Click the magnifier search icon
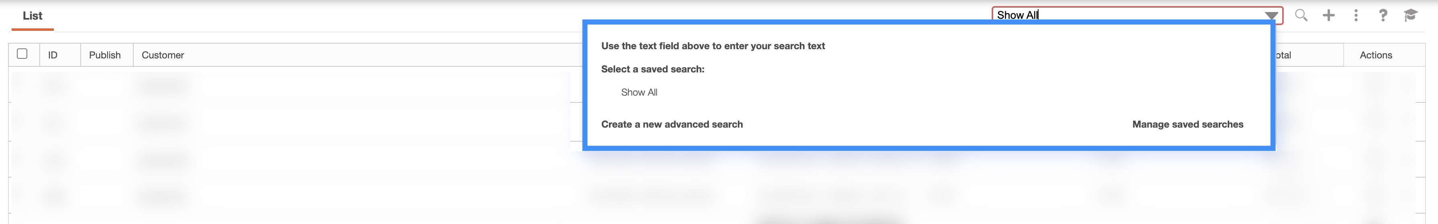1438x224 pixels. pos(1301,15)
